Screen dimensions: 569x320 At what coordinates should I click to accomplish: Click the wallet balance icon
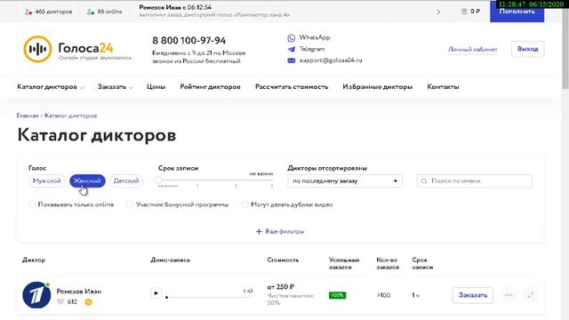(464, 12)
